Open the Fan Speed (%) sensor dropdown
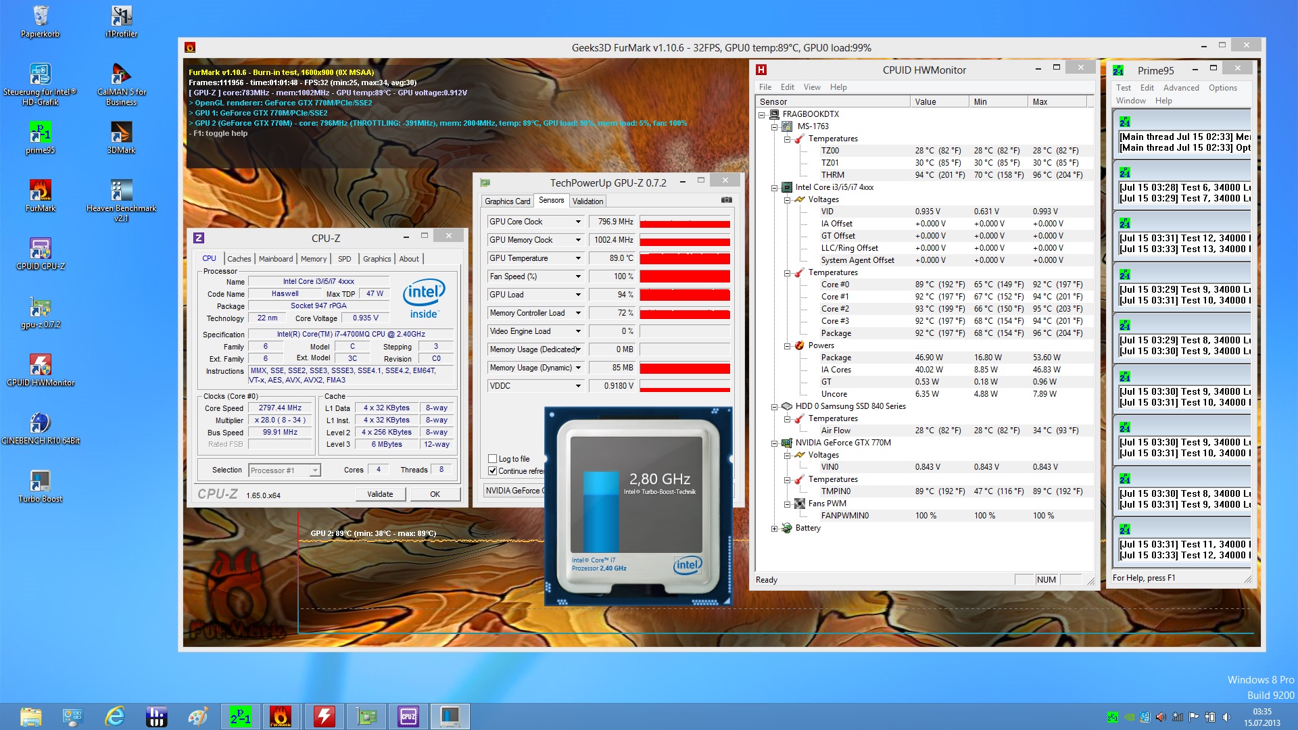The width and height of the screenshot is (1298, 730). point(578,276)
